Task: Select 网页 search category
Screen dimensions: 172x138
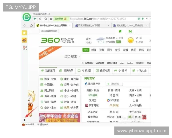Action: click(x=86, y=50)
